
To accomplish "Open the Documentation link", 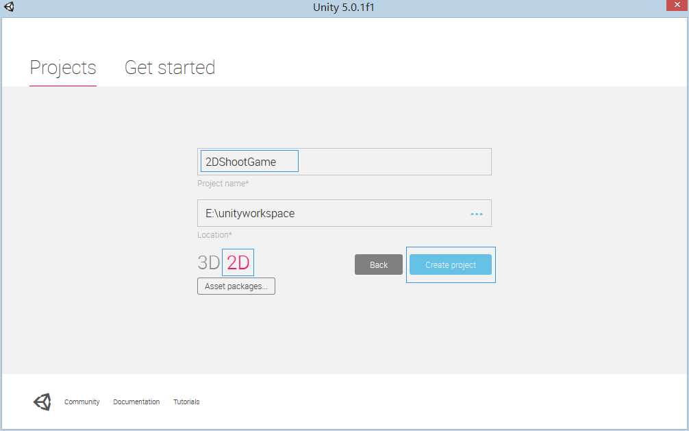I will [136, 402].
